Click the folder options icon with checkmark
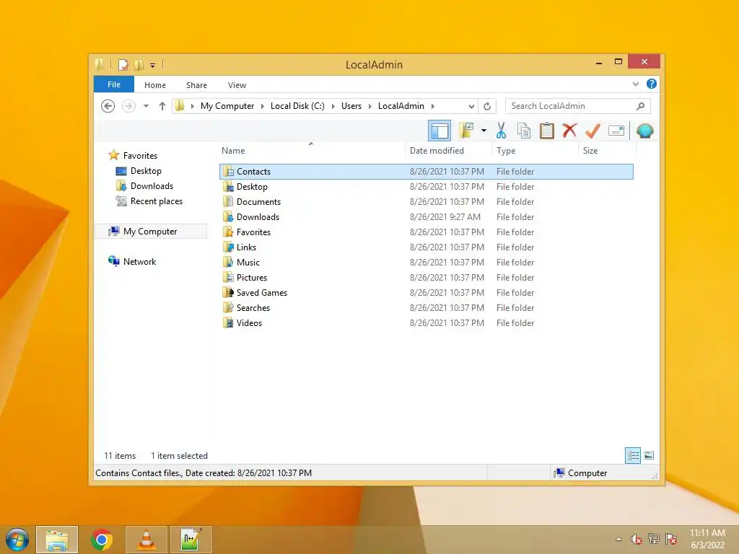 [466, 131]
